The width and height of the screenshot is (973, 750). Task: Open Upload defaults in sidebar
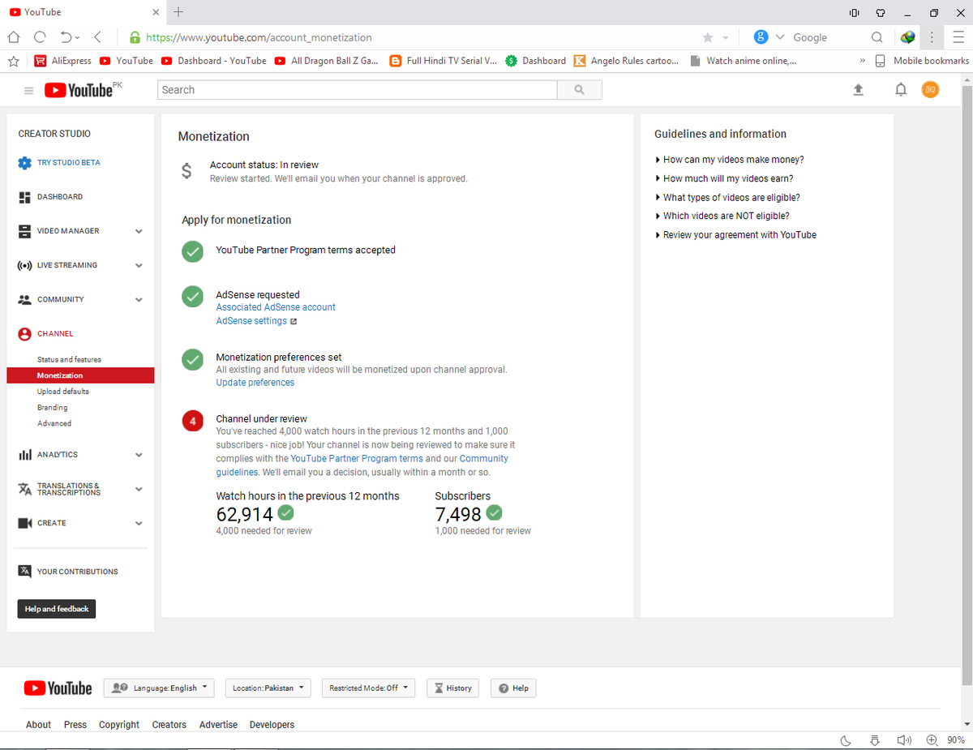[x=63, y=392]
